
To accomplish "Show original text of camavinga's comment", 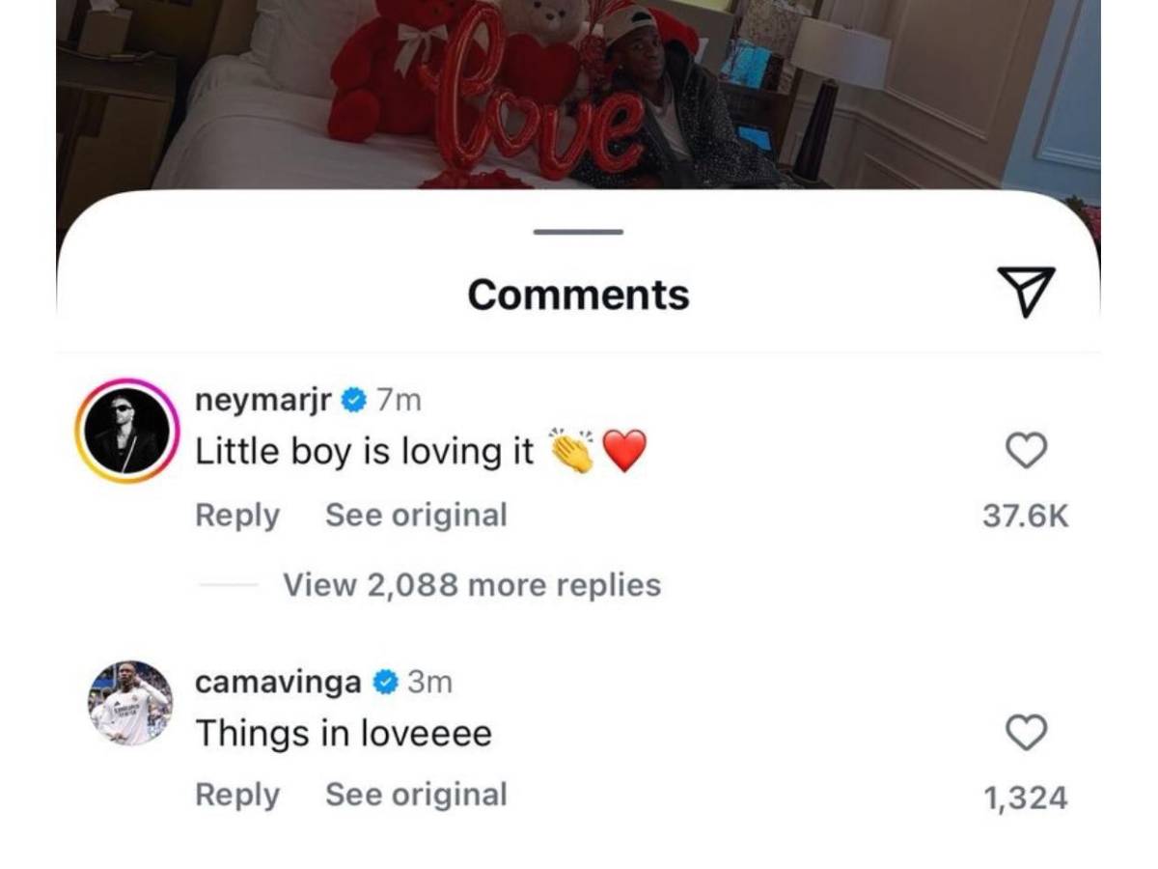I will (x=416, y=795).
